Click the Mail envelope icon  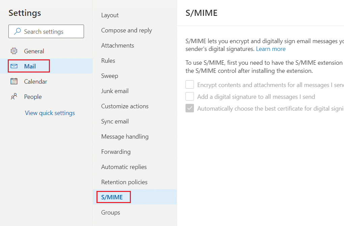tap(14, 66)
